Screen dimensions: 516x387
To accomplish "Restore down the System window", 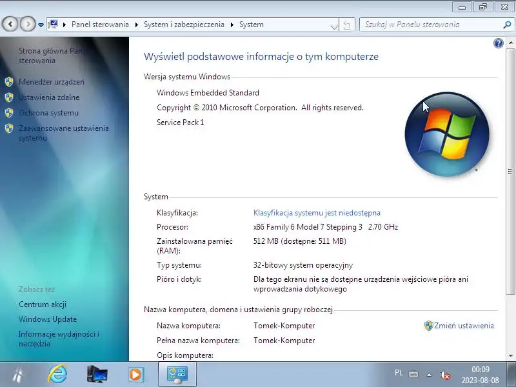I will click(482, 7).
